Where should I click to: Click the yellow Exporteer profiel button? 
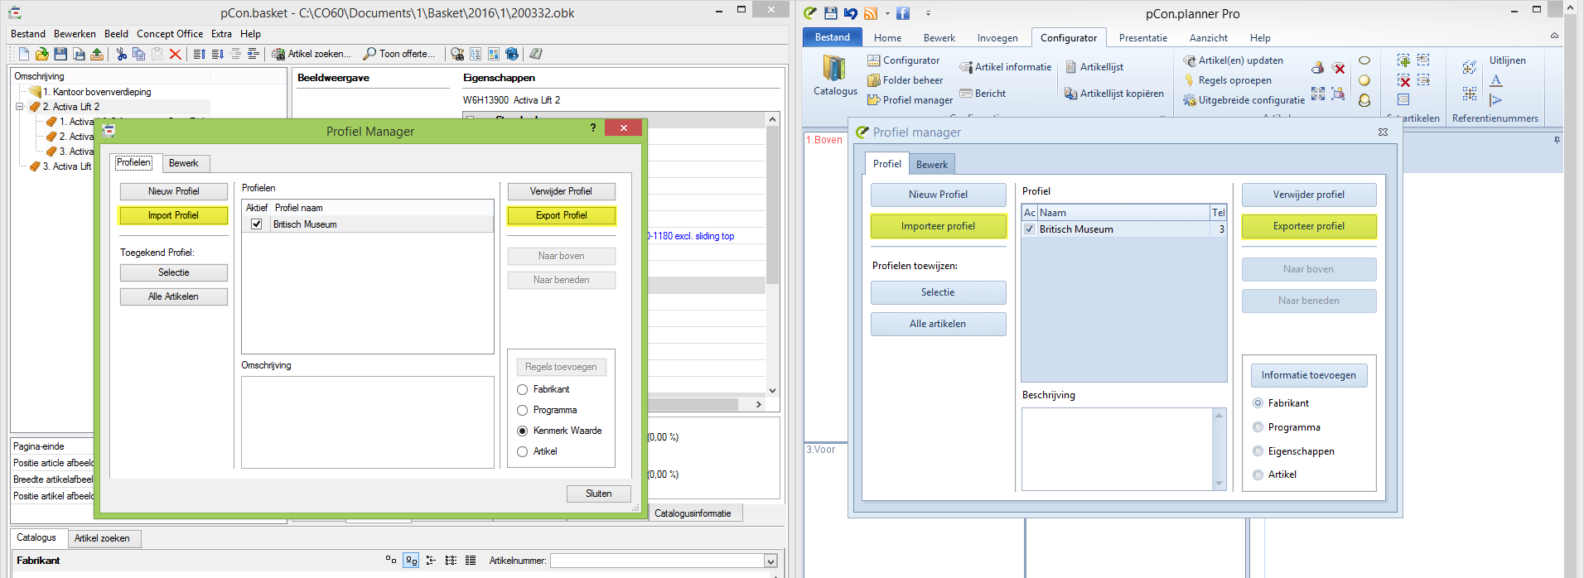(1308, 226)
